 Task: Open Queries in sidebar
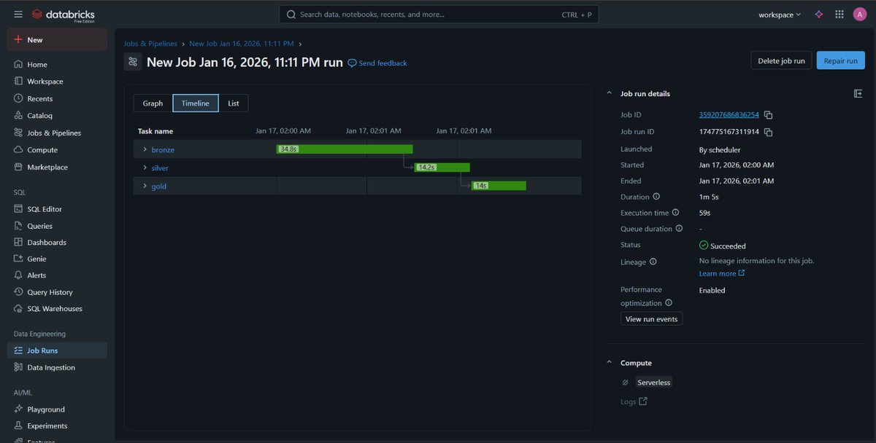pos(58,226)
